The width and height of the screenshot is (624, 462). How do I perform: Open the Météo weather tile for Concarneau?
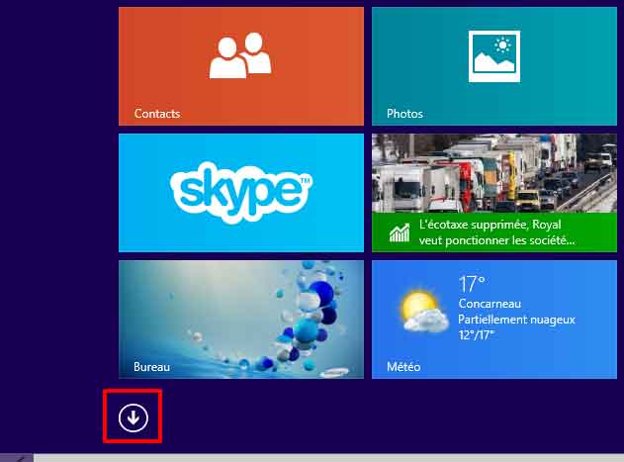pyautogui.click(x=494, y=320)
